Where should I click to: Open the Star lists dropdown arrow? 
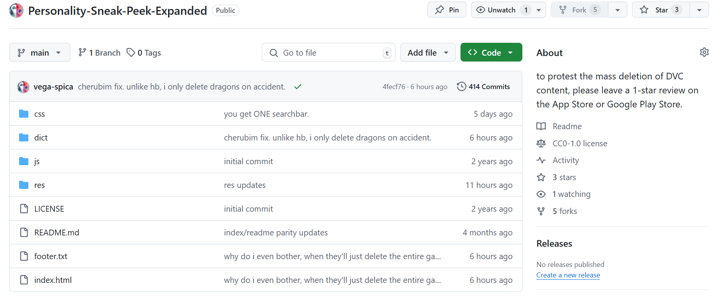click(x=699, y=10)
